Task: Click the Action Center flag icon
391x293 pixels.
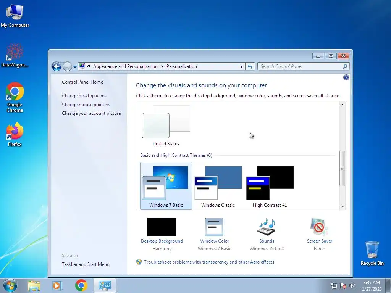Action: click(343, 286)
